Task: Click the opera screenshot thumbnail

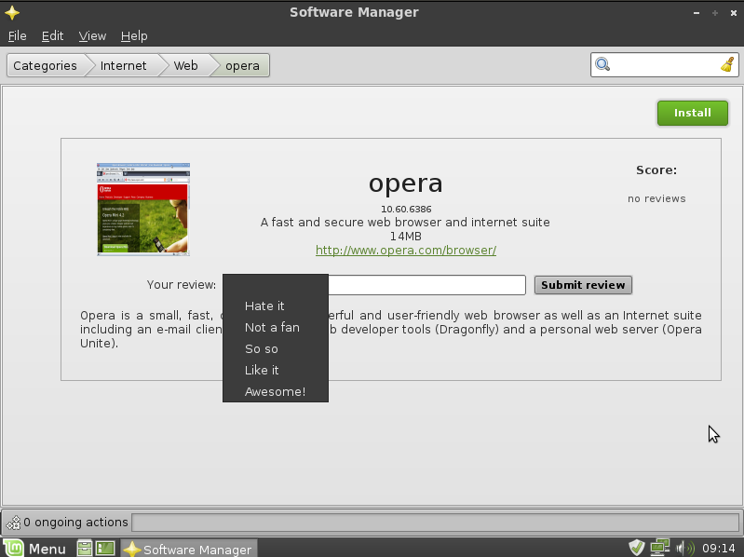Action: (x=143, y=210)
